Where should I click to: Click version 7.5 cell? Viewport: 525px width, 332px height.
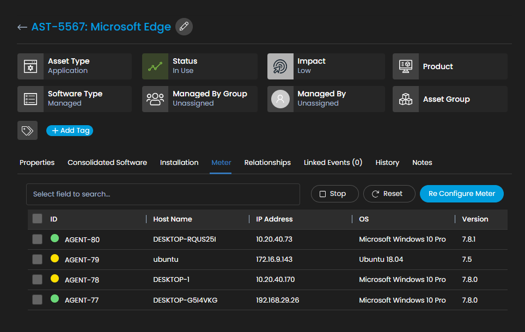[467, 260]
